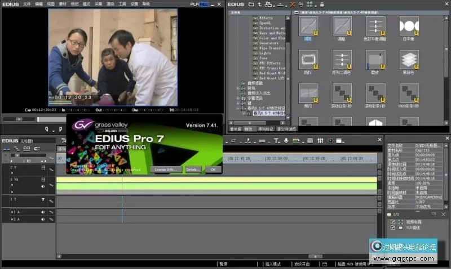Screen dimensions: 451x269
Task: Click the folder icon in effects panel toolbar
Action: point(251,5)
